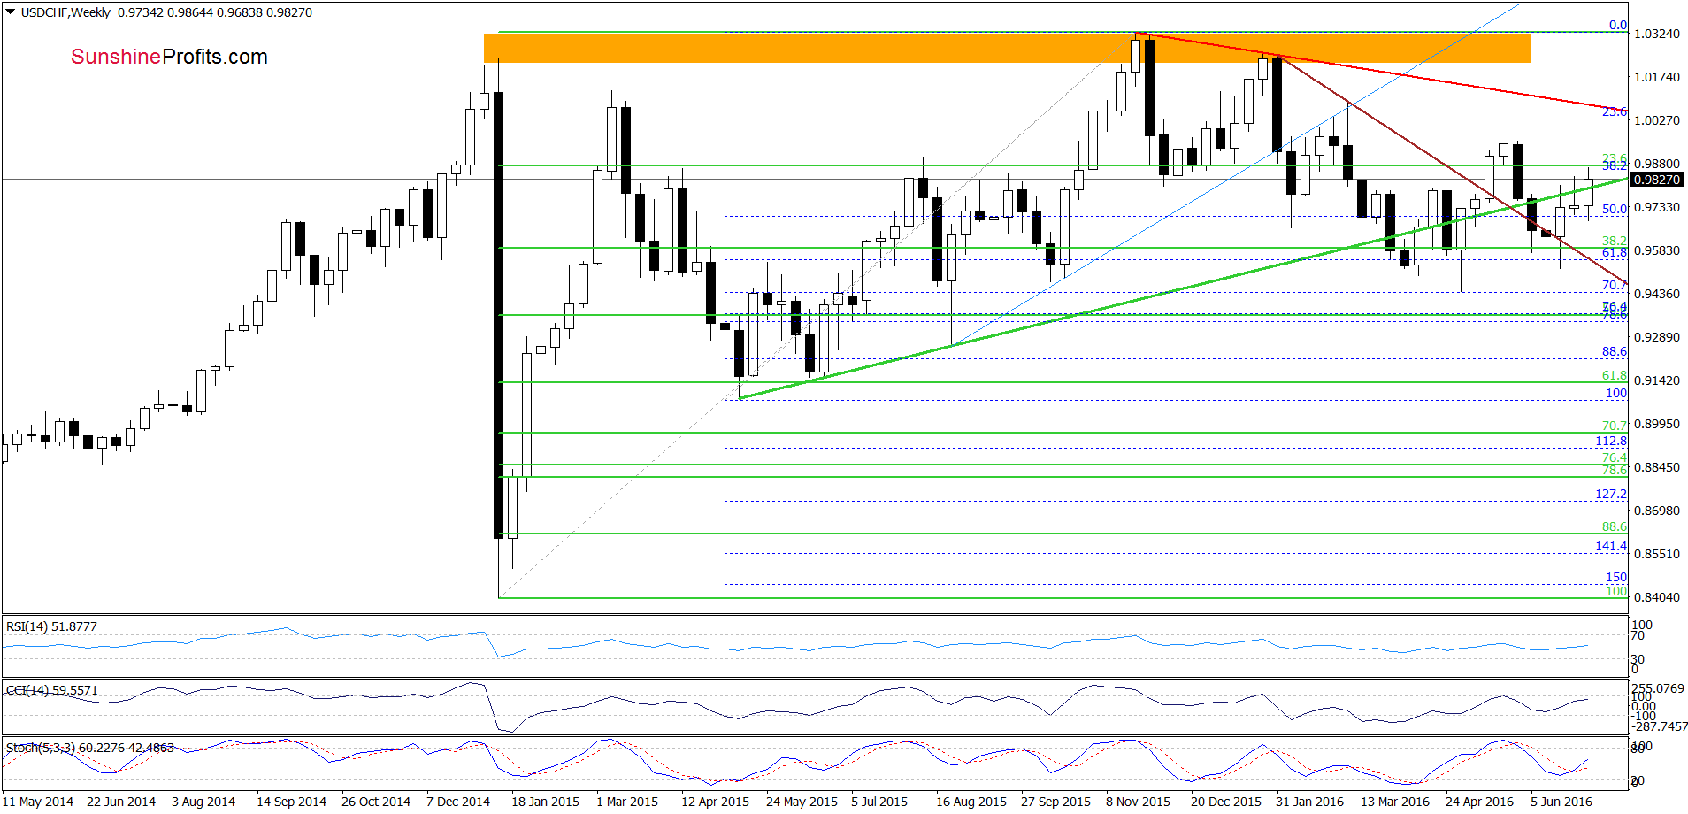Click the 1.03240 price axis label
Screen dimensions: 1688x814
[1657, 34]
